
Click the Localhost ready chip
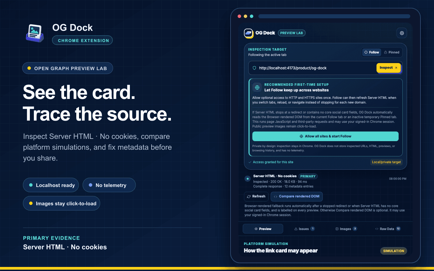tap(51, 185)
